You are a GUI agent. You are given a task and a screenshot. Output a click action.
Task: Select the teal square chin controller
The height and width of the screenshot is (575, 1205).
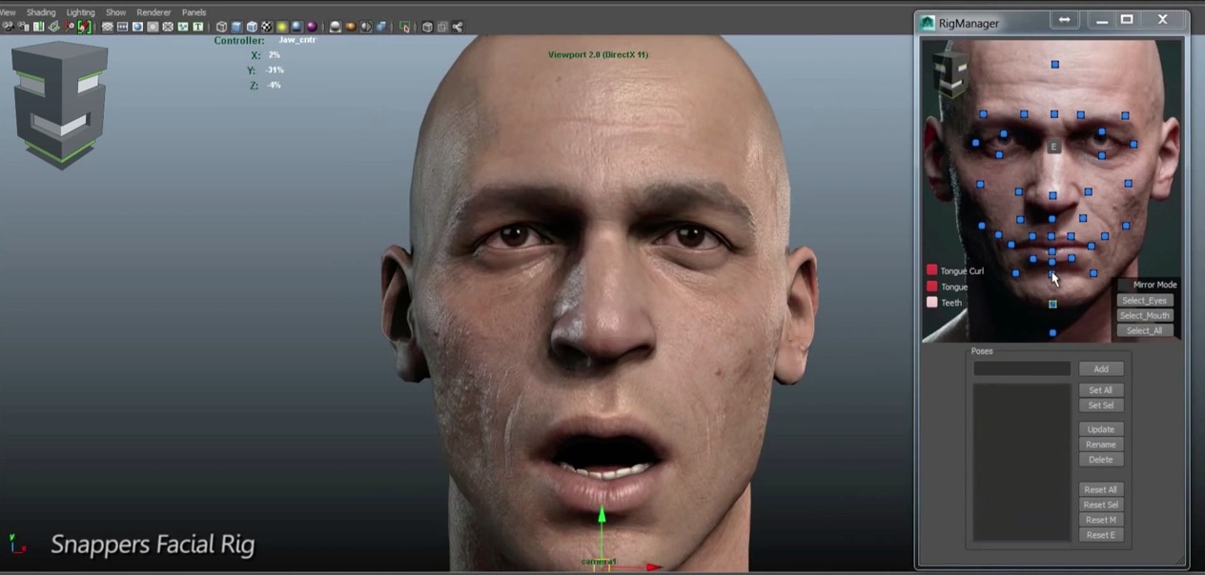(1052, 305)
